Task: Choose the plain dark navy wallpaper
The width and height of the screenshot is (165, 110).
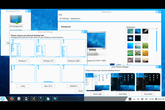Action: click(138, 38)
